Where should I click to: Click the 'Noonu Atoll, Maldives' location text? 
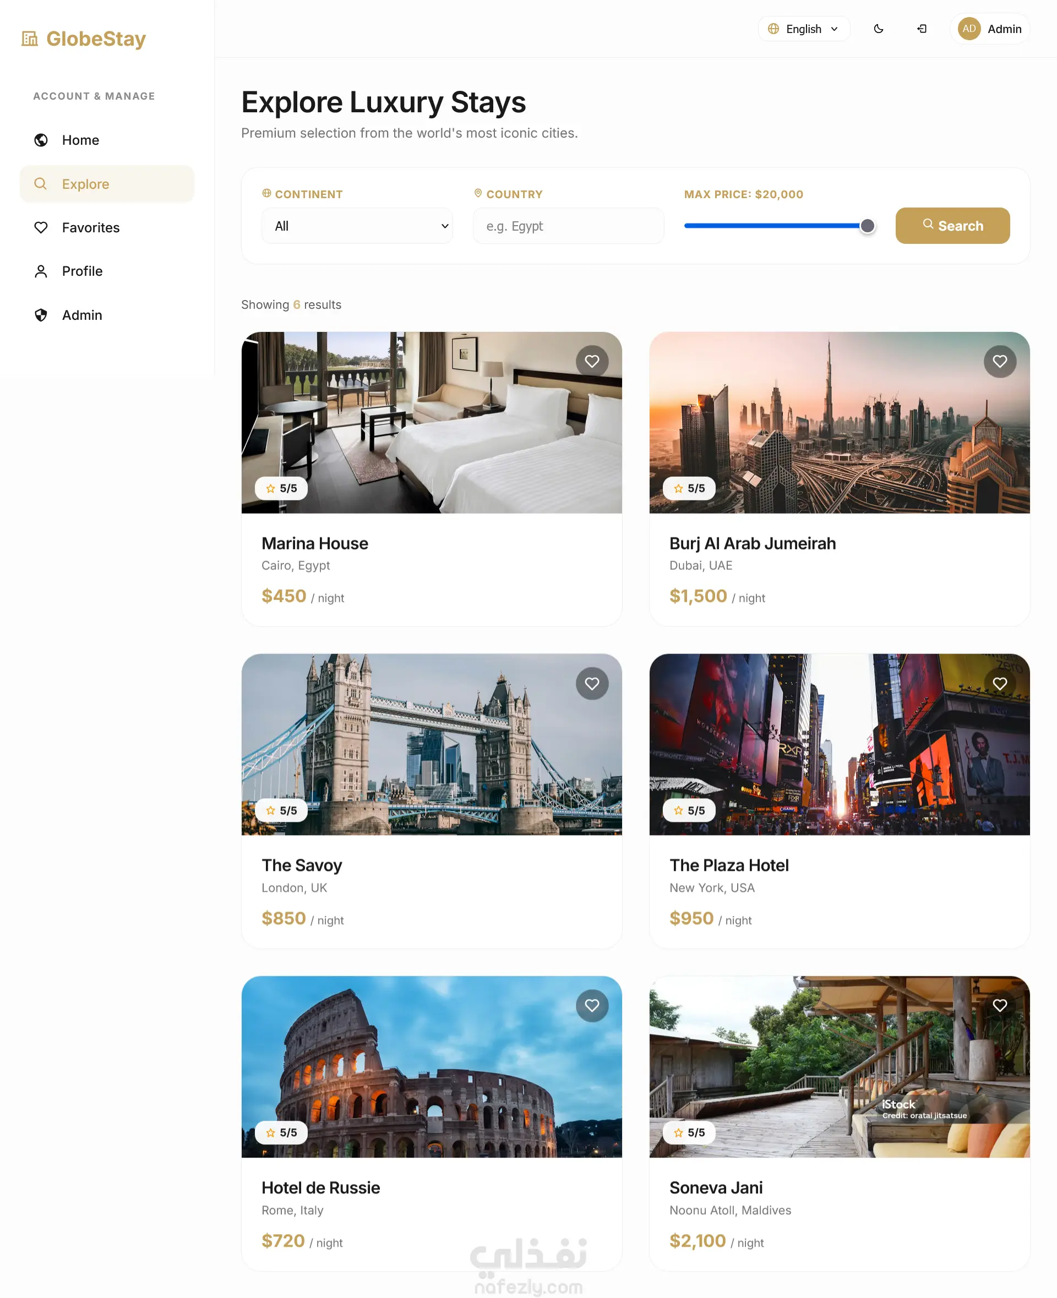(x=731, y=1210)
